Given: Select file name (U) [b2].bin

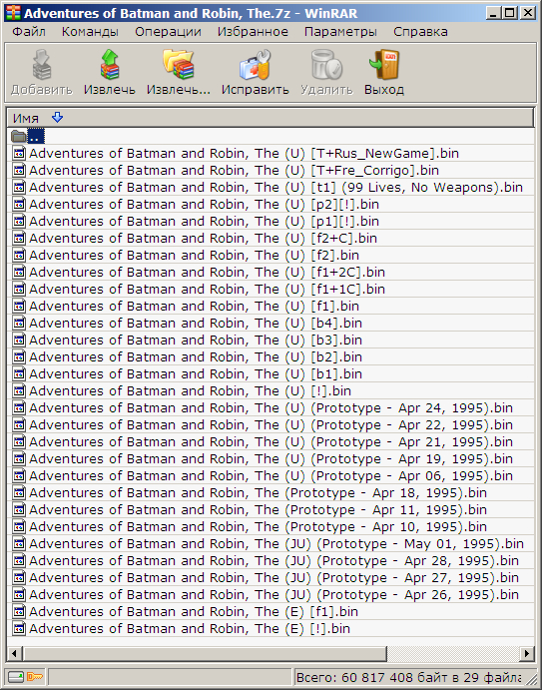Looking at the screenshot, I should (x=196, y=356).
